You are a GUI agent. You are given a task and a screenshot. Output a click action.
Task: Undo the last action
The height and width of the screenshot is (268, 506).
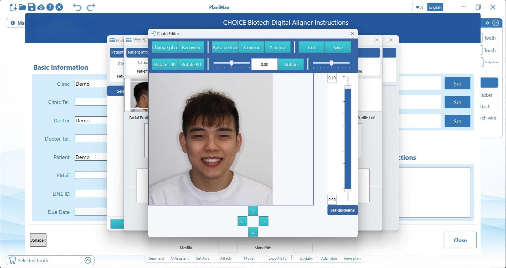tap(77, 7)
